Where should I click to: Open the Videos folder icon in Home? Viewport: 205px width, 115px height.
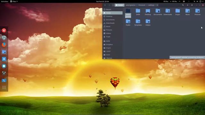(x=148, y=21)
